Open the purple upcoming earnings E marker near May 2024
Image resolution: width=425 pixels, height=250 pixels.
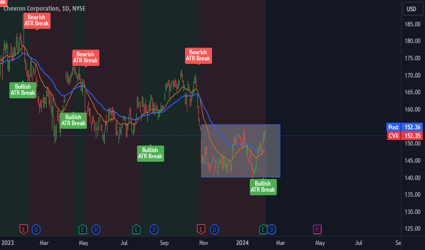[317, 230]
